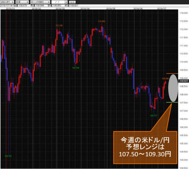Open the 日足 timeframe dropdown
The image size is (189, 169).
(x=22, y=2)
